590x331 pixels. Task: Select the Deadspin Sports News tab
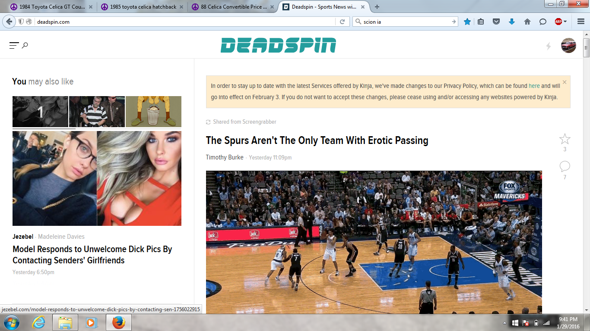pyautogui.click(x=324, y=7)
